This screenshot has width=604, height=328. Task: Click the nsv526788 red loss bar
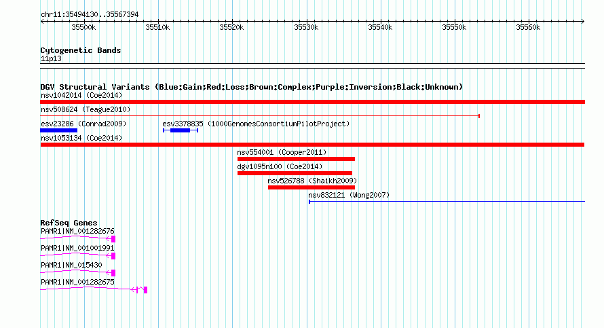[x=312, y=187]
